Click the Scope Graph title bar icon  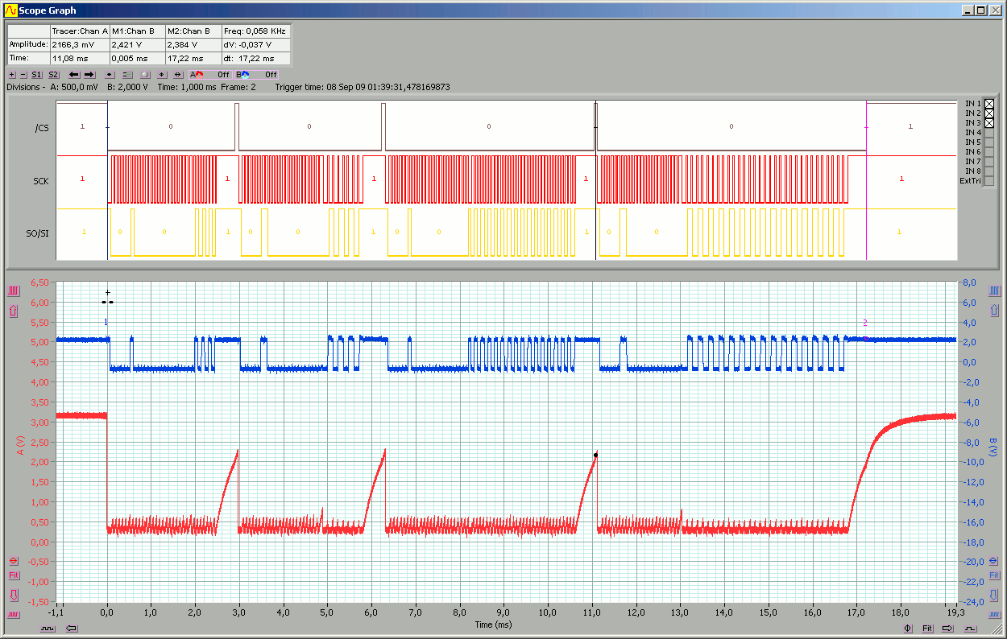coord(10,10)
